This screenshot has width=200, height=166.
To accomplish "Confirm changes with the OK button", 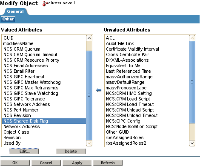I will (x=15, y=163).
